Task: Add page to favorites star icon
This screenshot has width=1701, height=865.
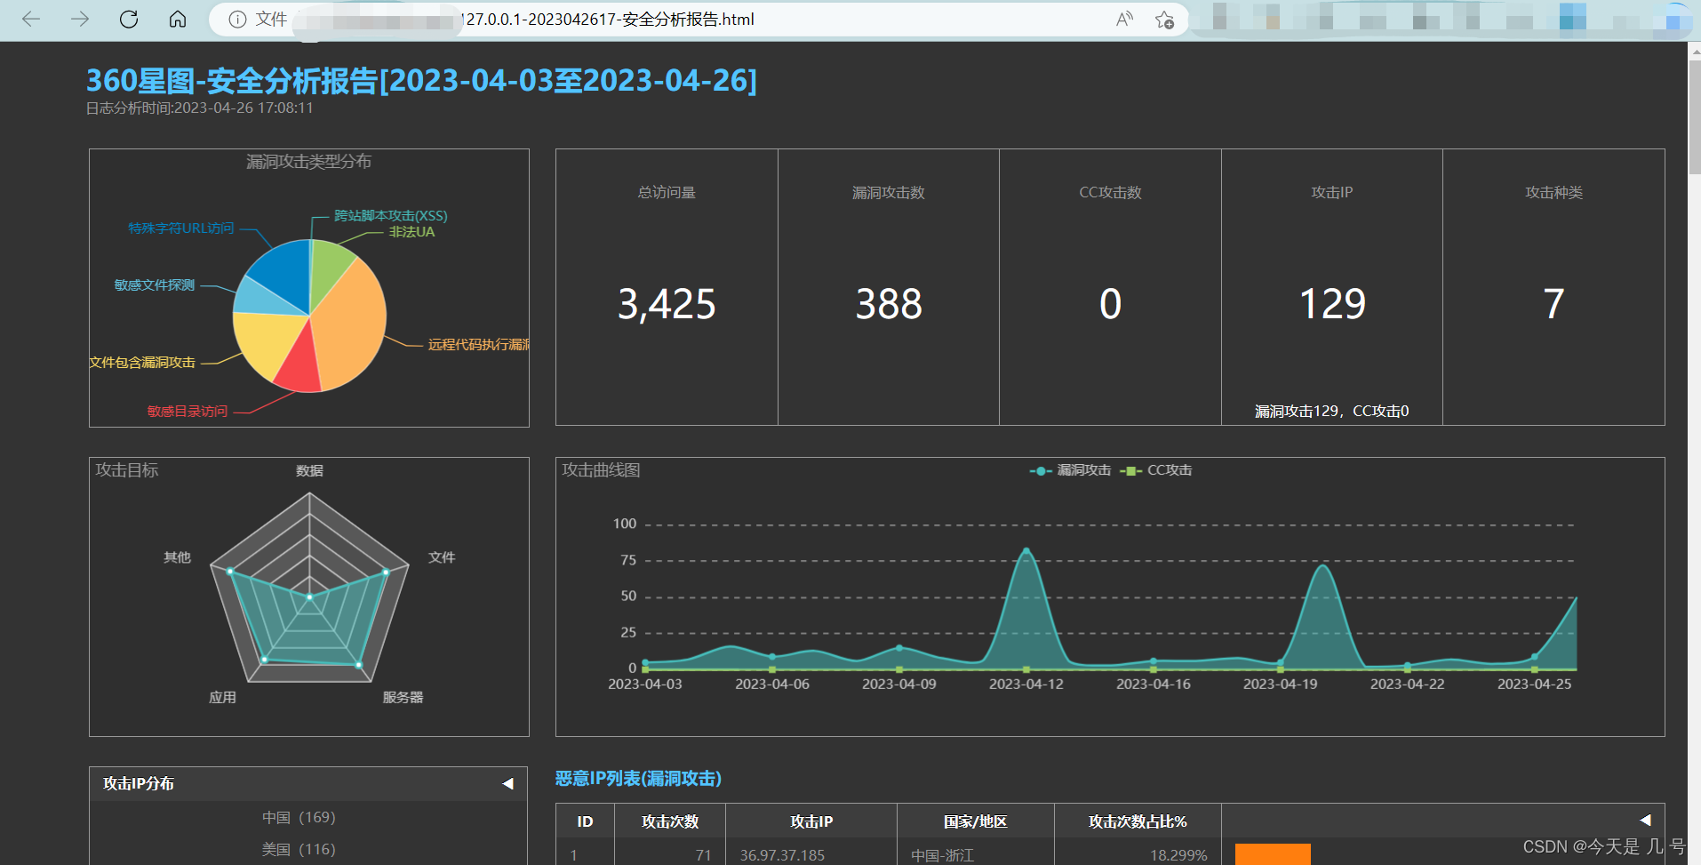Action: (1164, 20)
